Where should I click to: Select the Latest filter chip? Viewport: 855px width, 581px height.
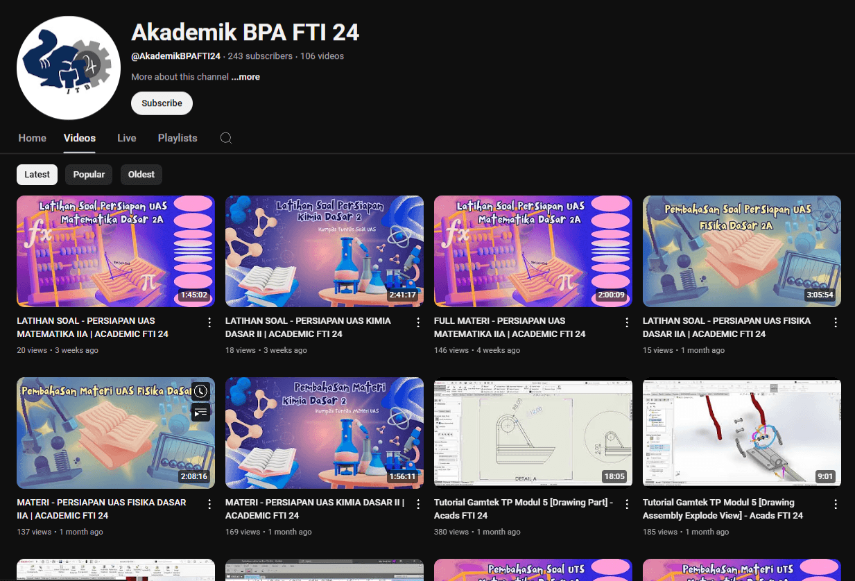[37, 175]
